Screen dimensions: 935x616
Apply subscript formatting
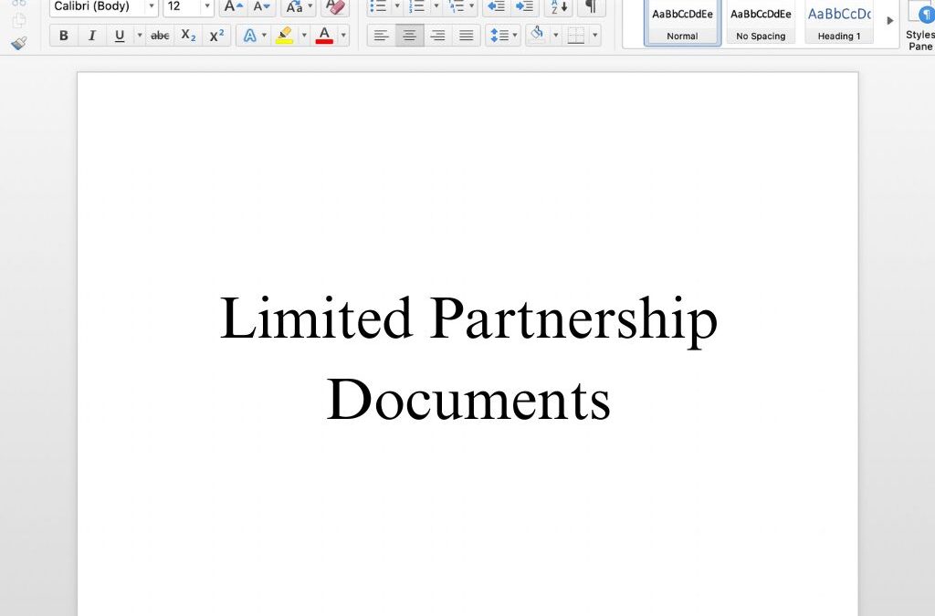tap(188, 36)
